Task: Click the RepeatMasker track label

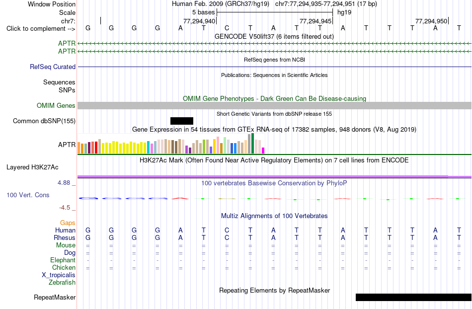Action: [55, 297]
